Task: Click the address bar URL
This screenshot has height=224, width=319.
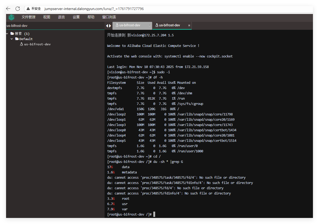Action: tap(94, 9)
